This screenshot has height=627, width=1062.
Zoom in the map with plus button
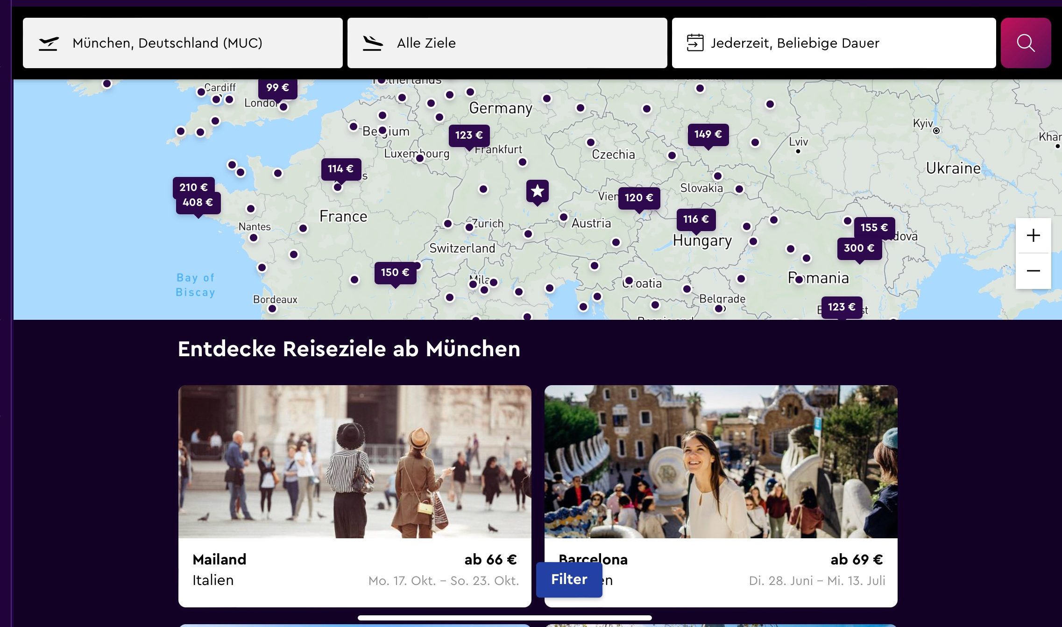[1033, 235]
